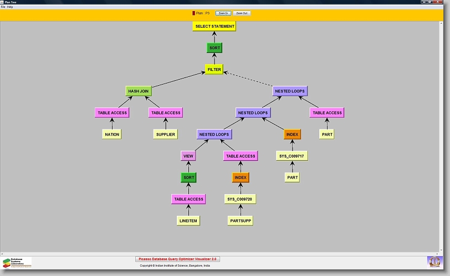Select the VIEW node
This screenshot has height=276, width=450.
(x=188, y=156)
